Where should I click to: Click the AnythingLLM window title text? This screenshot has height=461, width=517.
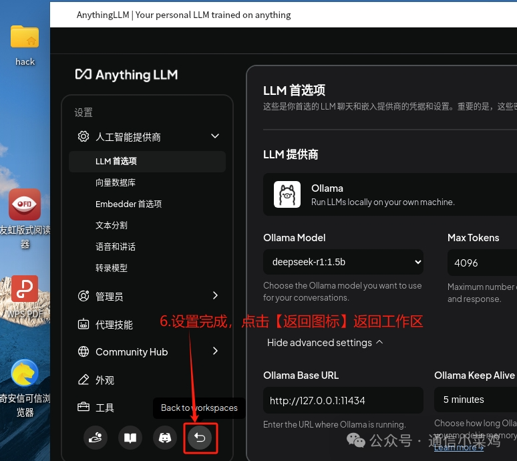coord(184,15)
